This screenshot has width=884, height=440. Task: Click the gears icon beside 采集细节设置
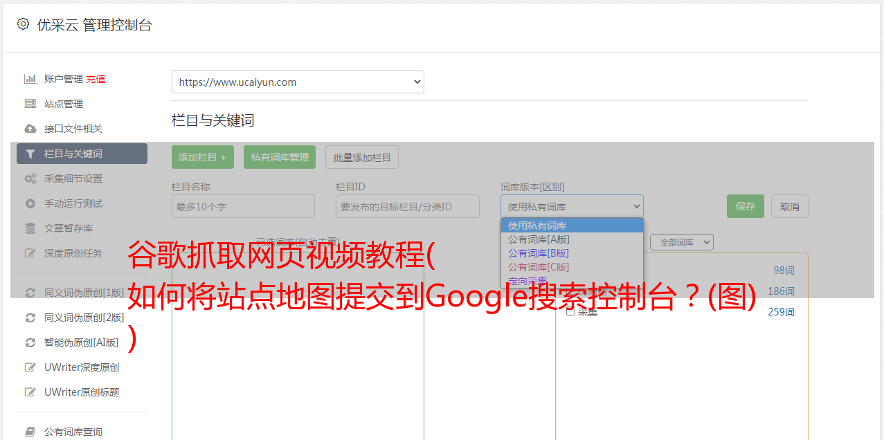pos(30,178)
